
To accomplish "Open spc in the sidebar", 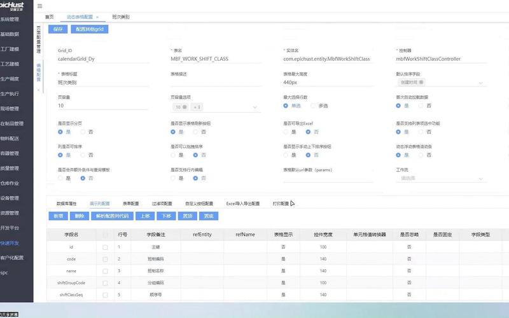I will (4, 273).
